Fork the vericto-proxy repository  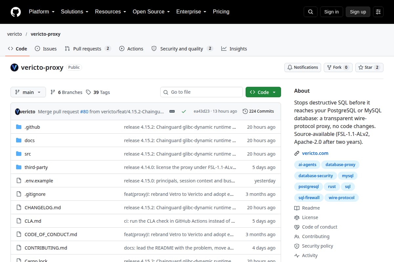click(x=338, y=67)
